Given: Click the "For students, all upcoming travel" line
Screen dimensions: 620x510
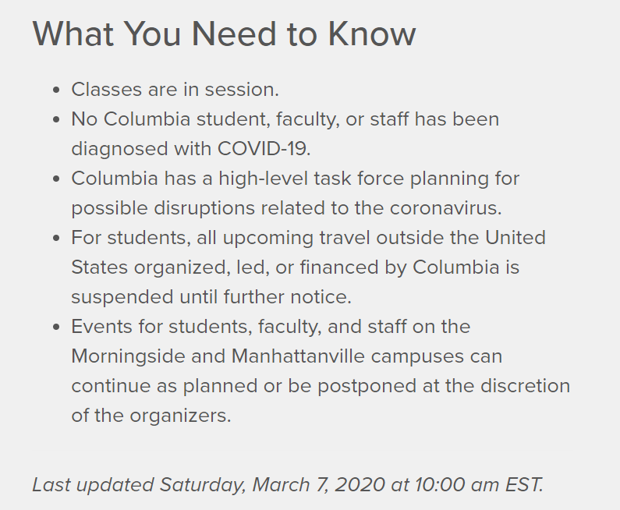Looking at the screenshot, I should [x=308, y=237].
